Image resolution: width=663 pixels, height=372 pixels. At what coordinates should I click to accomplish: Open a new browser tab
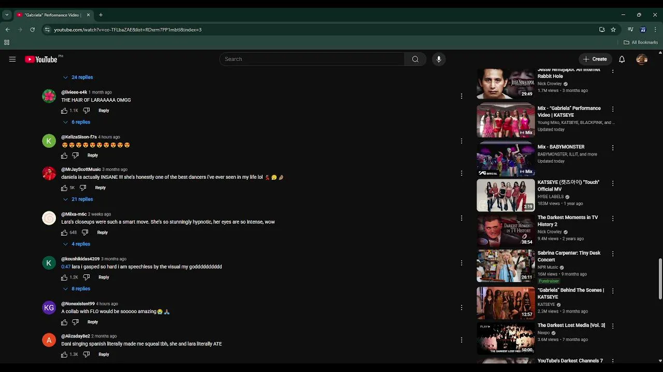(x=100, y=15)
